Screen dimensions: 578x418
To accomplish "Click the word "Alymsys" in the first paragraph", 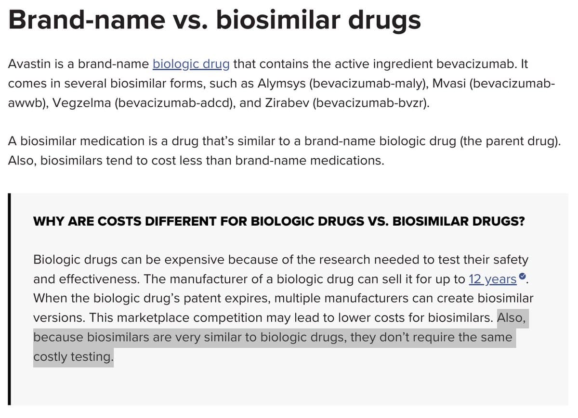I will click(282, 83).
